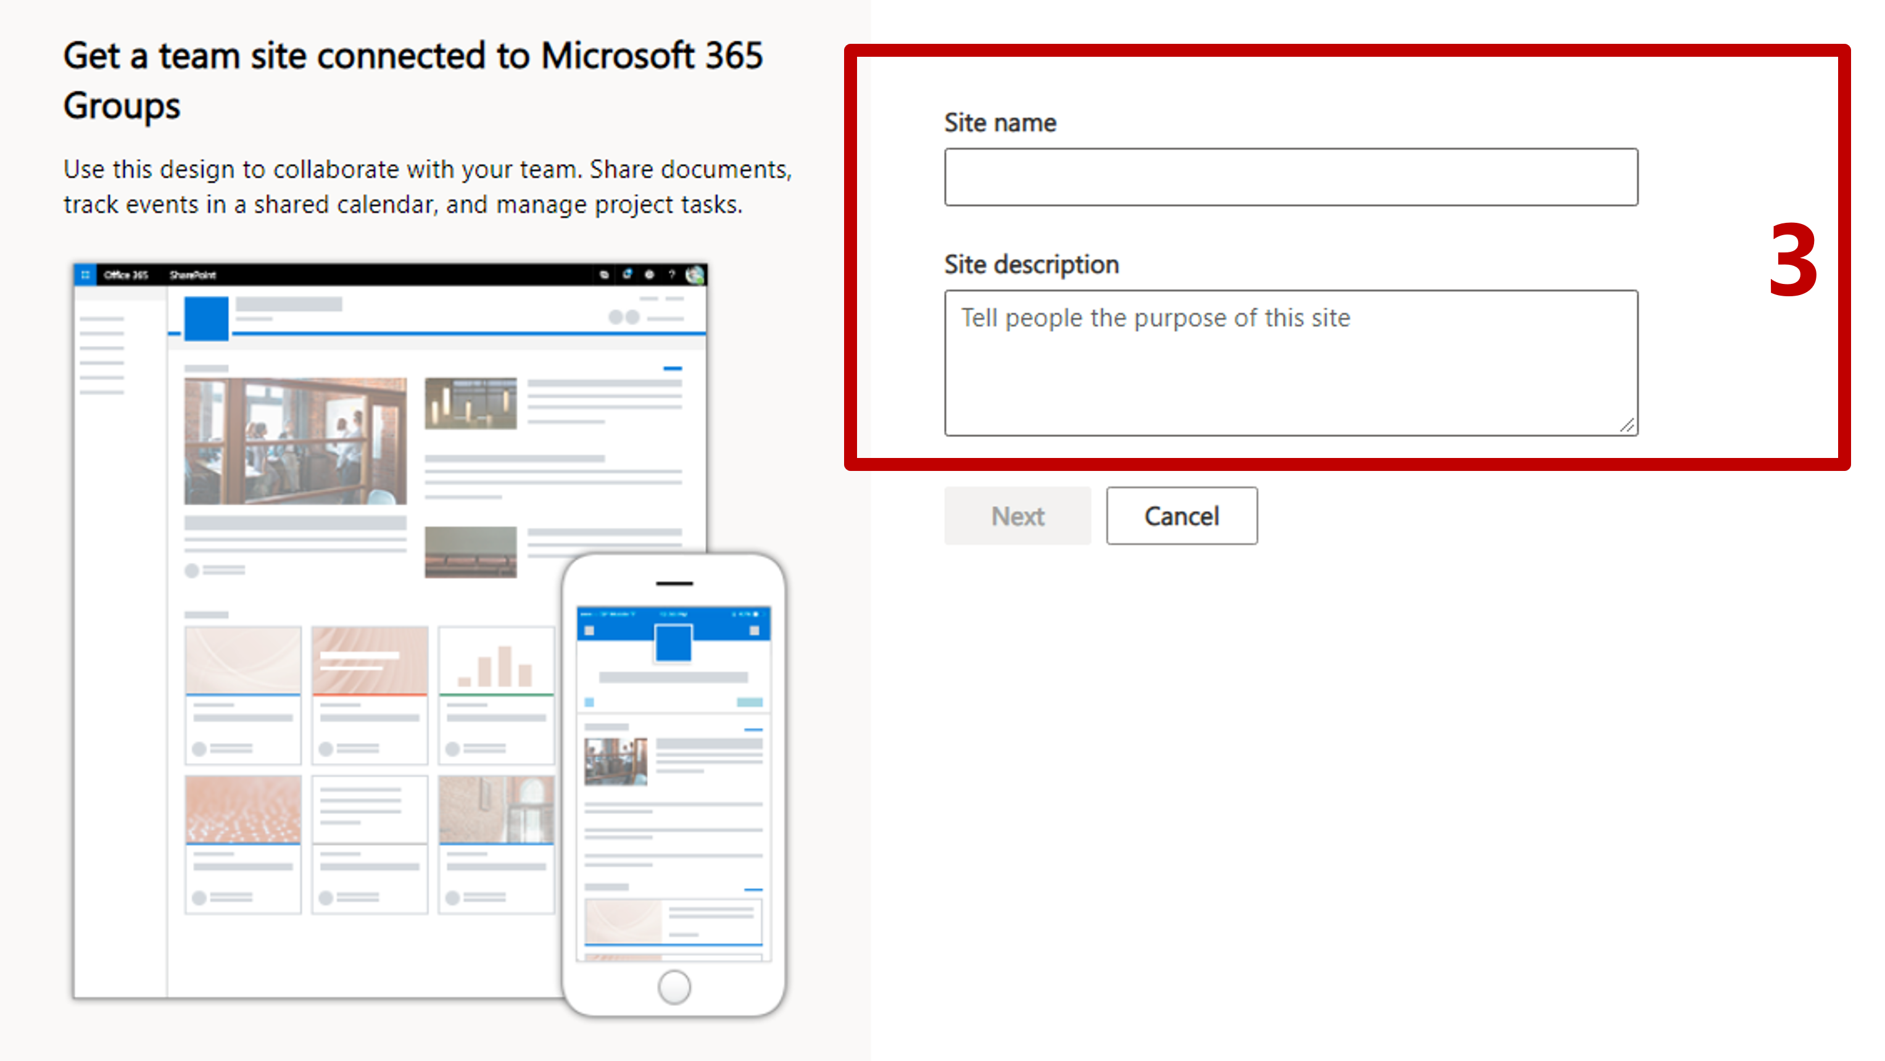Click the phone mockup home button
The image size is (1885, 1061).
pos(674,987)
